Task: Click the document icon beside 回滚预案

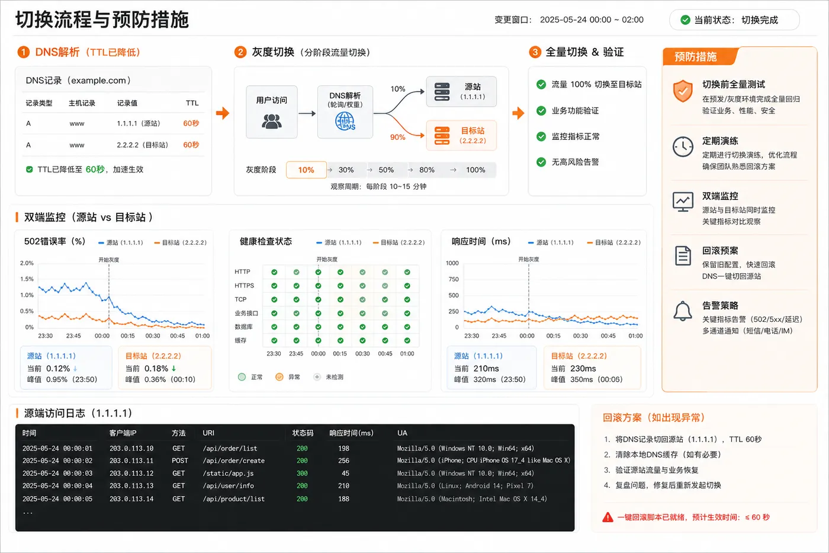Action: pyautogui.click(x=683, y=256)
